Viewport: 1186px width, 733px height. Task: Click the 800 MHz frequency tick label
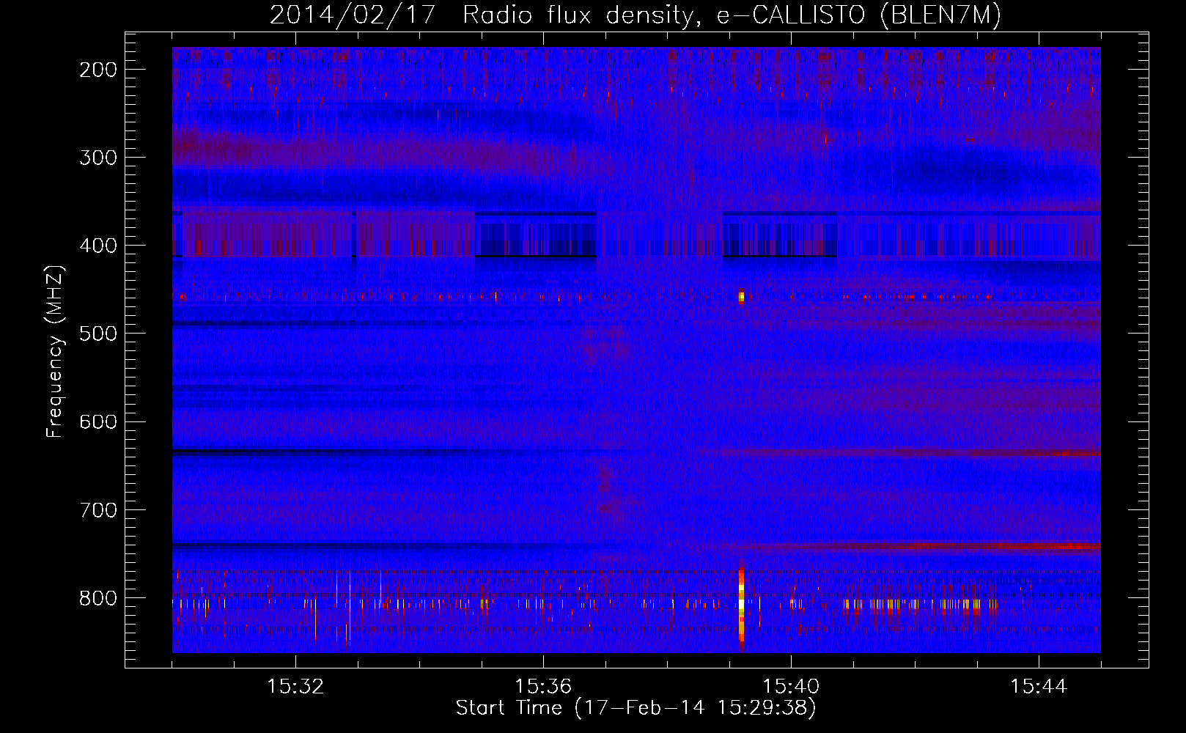coord(97,598)
